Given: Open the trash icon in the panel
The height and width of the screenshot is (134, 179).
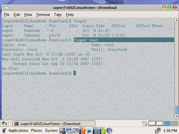Looking at the screenshot, I should [144, 123].
